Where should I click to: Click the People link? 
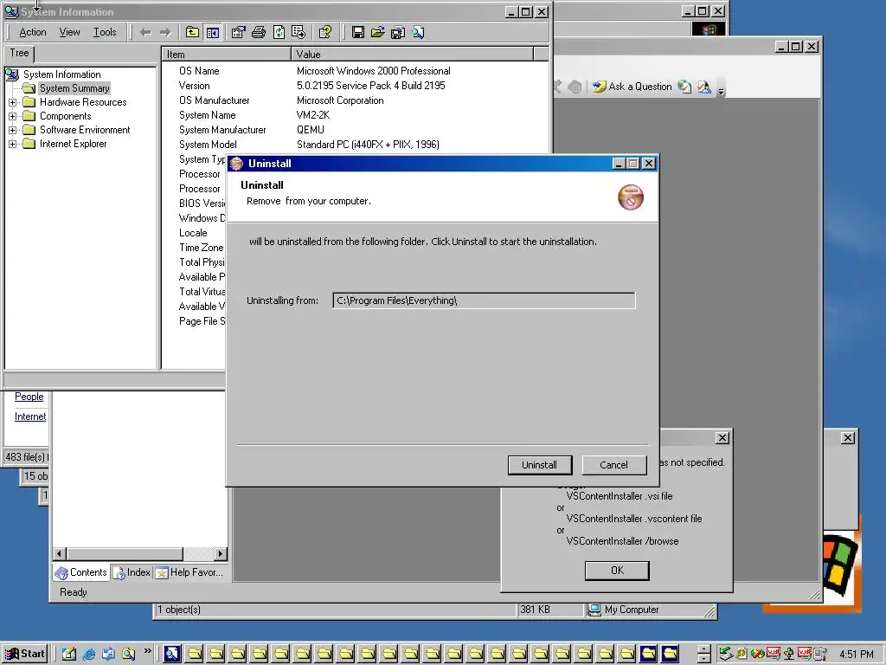coord(29,397)
